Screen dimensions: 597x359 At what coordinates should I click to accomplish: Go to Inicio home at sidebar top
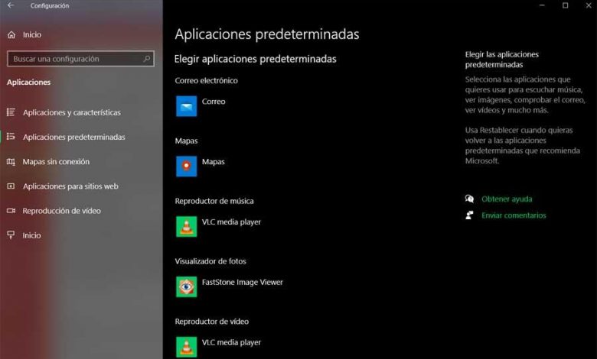pyautogui.click(x=32, y=34)
